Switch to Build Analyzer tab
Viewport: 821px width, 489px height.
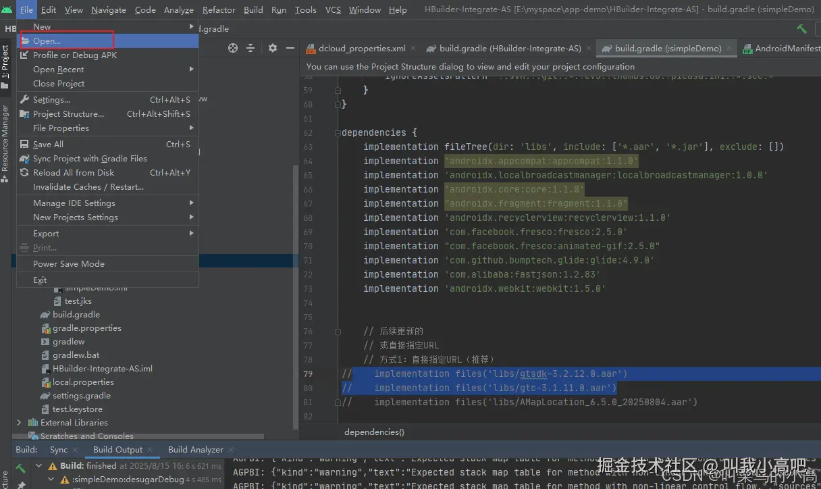196,450
